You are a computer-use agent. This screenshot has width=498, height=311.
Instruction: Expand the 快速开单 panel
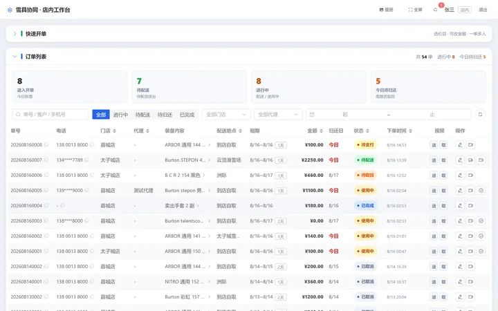pyautogui.click(x=15, y=34)
